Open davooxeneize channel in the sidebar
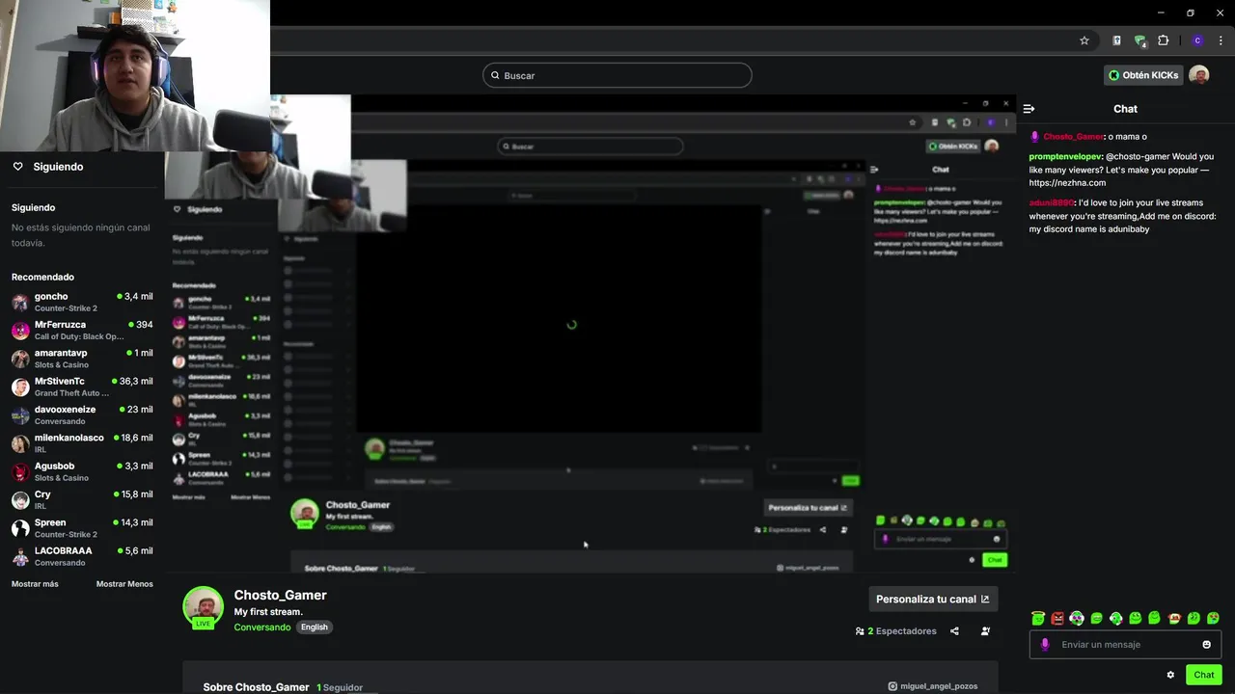The image size is (1235, 694). point(82,415)
